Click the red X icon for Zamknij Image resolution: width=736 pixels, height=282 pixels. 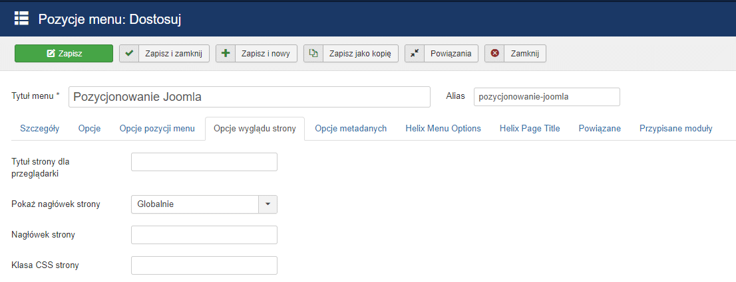pyautogui.click(x=494, y=53)
